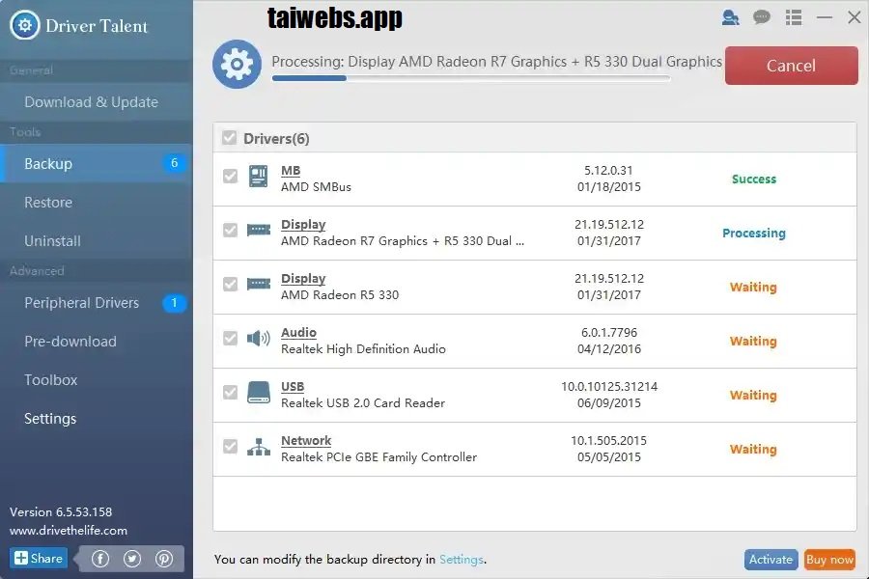Toggle the Realtek USB Card Reader checkbox
The height and width of the screenshot is (579, 869).
click(x=230, y=393)
